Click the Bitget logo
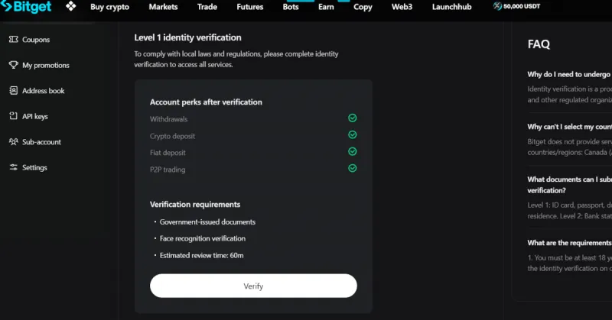This screenshot has width=612, height=320. point(26,7)
